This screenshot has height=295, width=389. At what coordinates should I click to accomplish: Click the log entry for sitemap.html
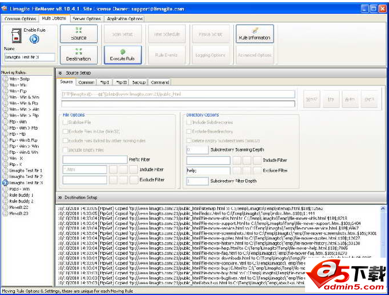pyautogui.click(x=191, y=208)
